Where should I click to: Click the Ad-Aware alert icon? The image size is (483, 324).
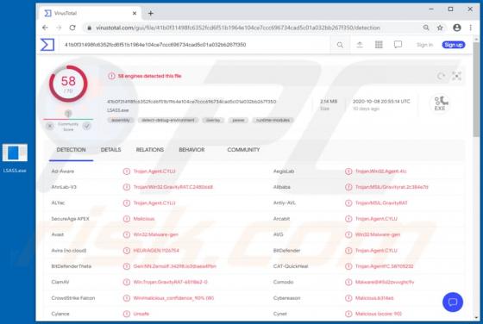coord(127,171)
